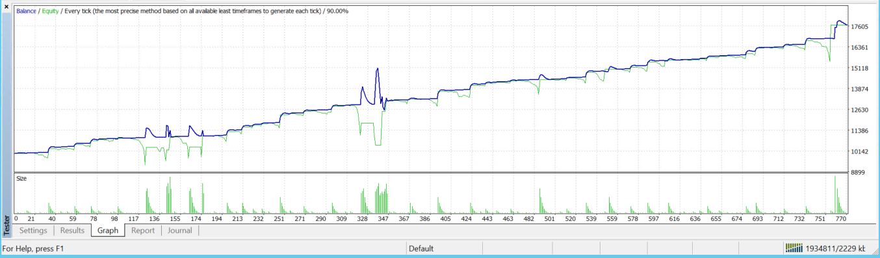Click trade number 251 on the x-axis
The width and height of the screenshot is (880, 258).
point(279,219)
